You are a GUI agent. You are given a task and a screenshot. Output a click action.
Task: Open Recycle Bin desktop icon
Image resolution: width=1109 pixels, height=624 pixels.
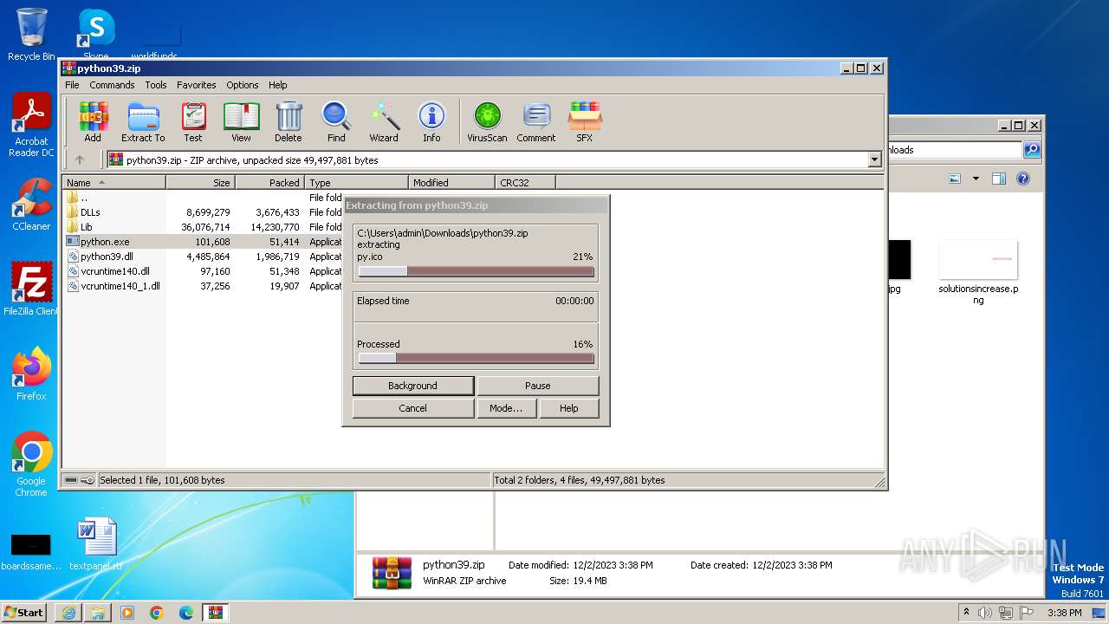coord(31,36)
